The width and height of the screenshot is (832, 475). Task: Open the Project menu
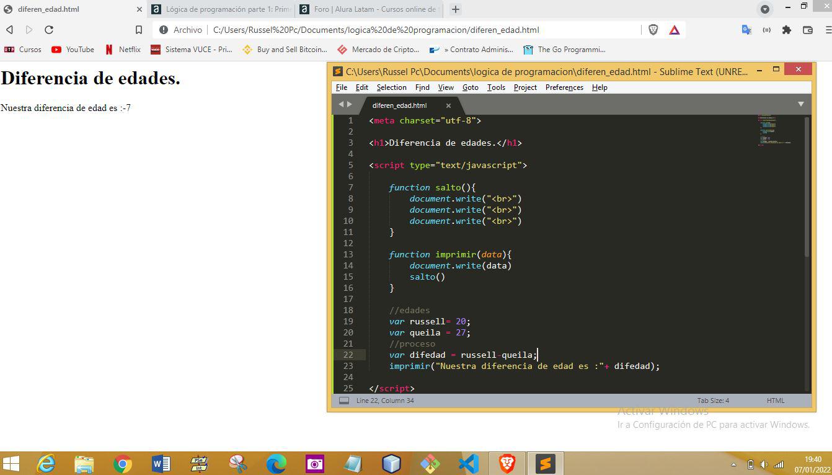tap(525, 87)
